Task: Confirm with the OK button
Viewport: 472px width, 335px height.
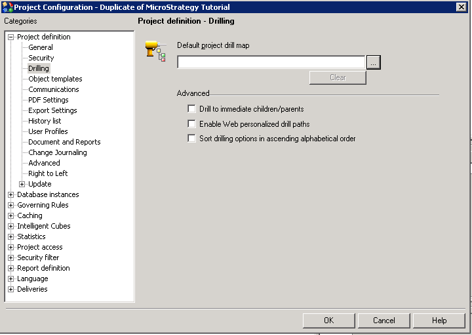Action: click(328, 321)
